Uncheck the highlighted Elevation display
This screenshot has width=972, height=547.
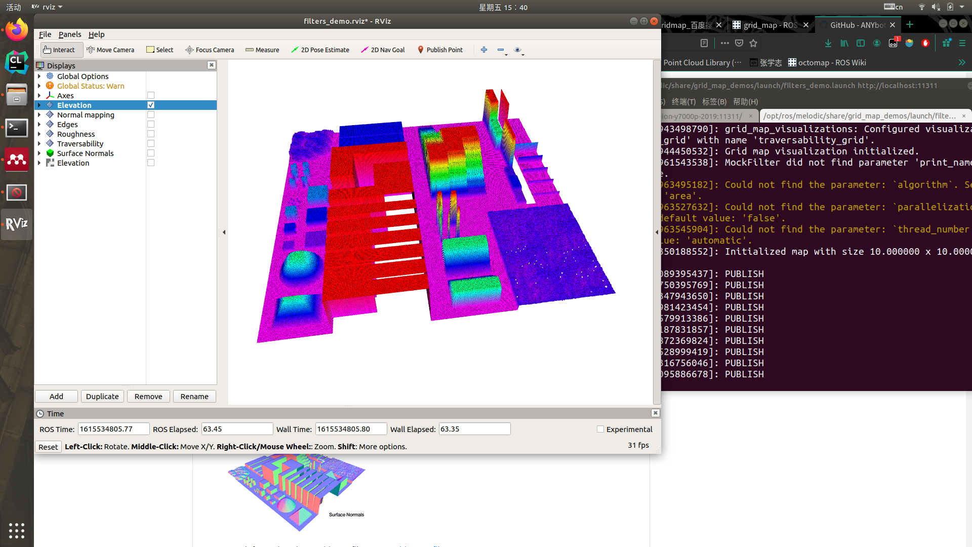pos(151,105)
